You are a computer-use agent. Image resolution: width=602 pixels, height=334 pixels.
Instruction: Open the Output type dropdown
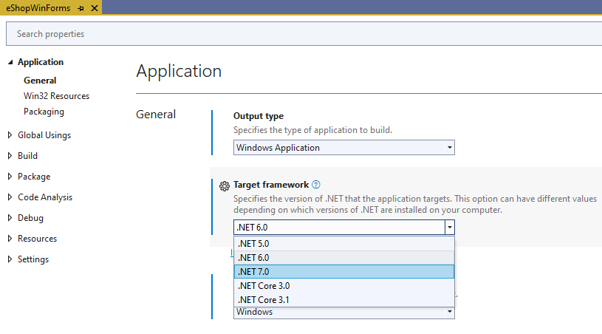(x=344, y=148)
